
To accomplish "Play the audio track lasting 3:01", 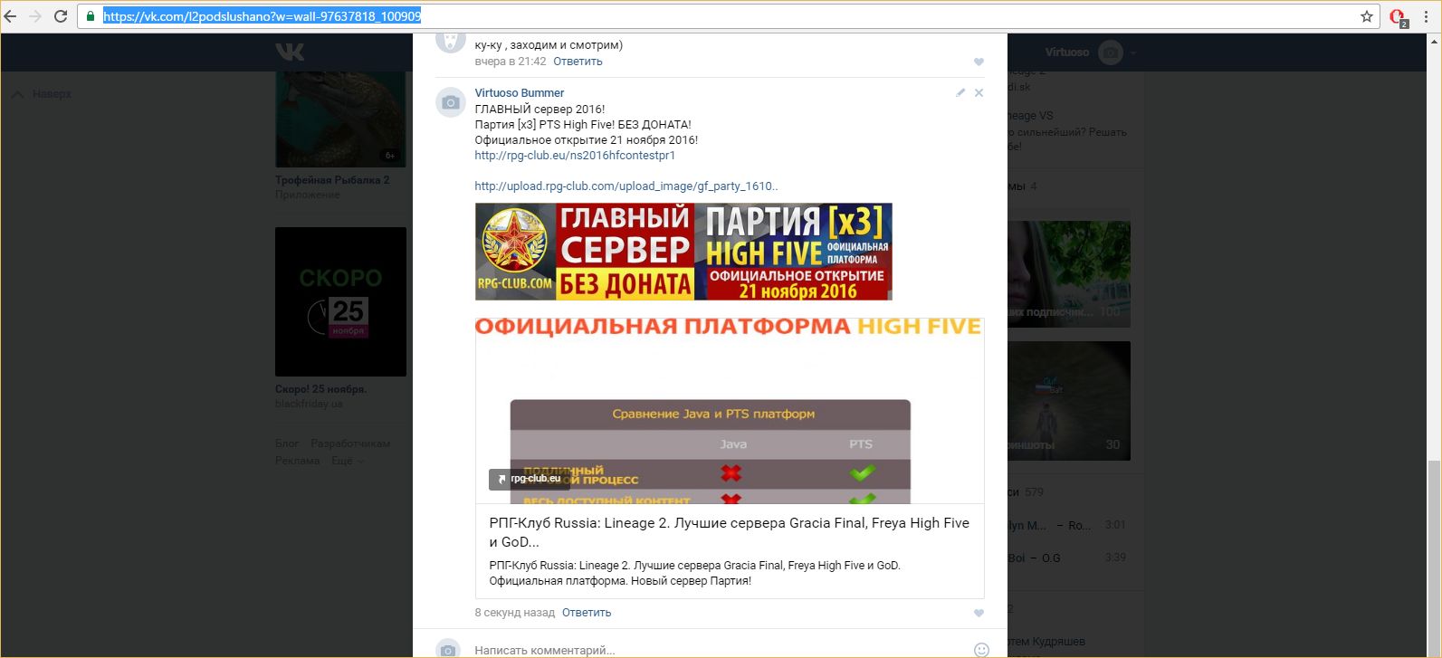I will (1068, 525).
